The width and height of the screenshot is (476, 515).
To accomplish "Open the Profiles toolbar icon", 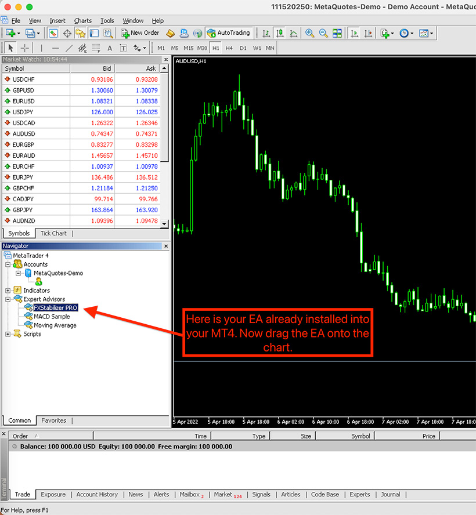I will pyautogui.click(x=30, y=33).
